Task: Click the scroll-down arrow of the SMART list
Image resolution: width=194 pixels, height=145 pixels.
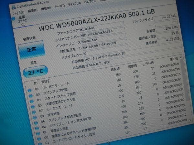Action: tap(190, 120)
